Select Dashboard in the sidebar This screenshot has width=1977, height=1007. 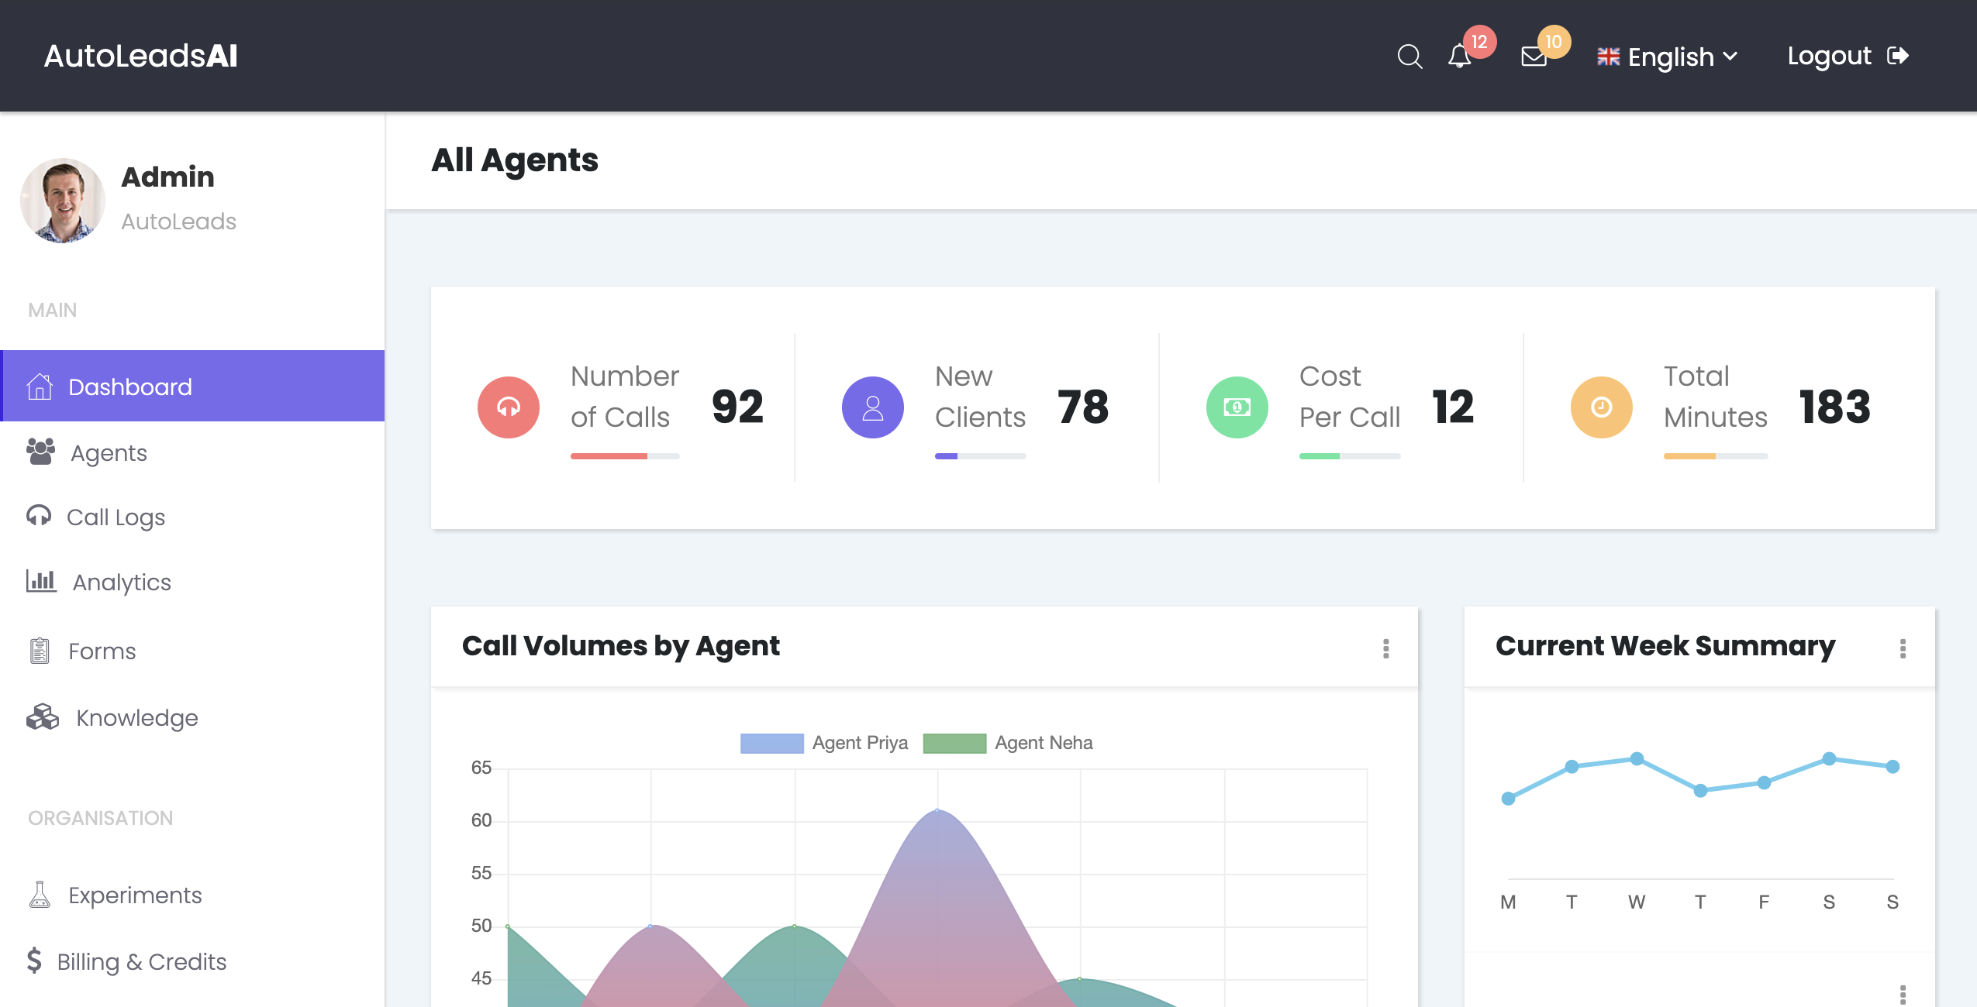point(130,387)
